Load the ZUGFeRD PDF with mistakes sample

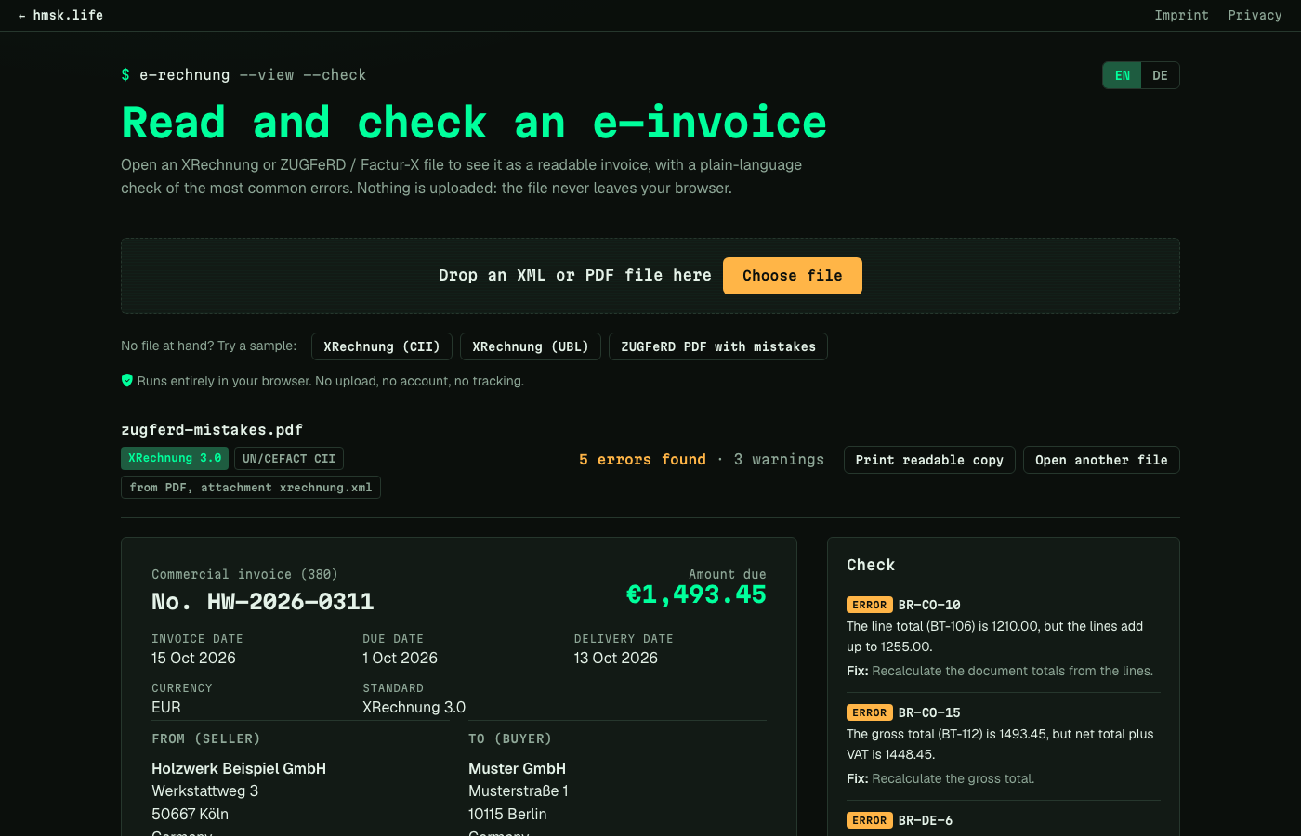(x=718, y=346)
